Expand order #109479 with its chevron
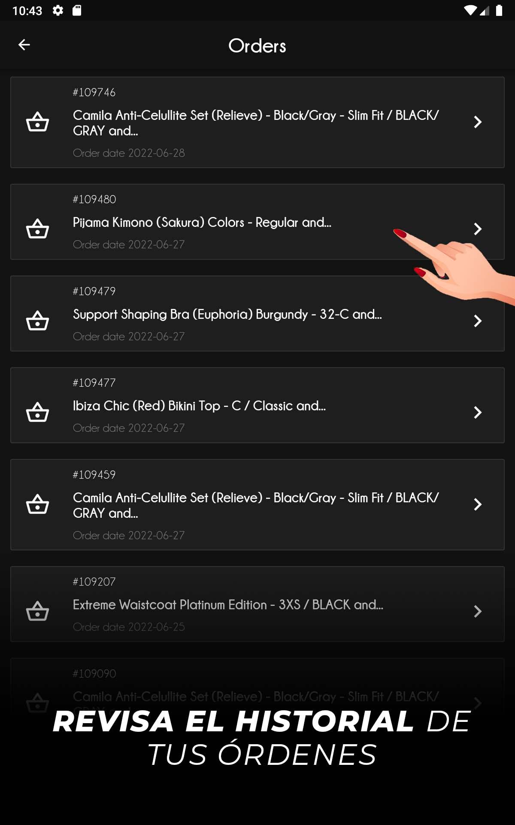Screen dimensions: 515x825 tap(478, 321)
